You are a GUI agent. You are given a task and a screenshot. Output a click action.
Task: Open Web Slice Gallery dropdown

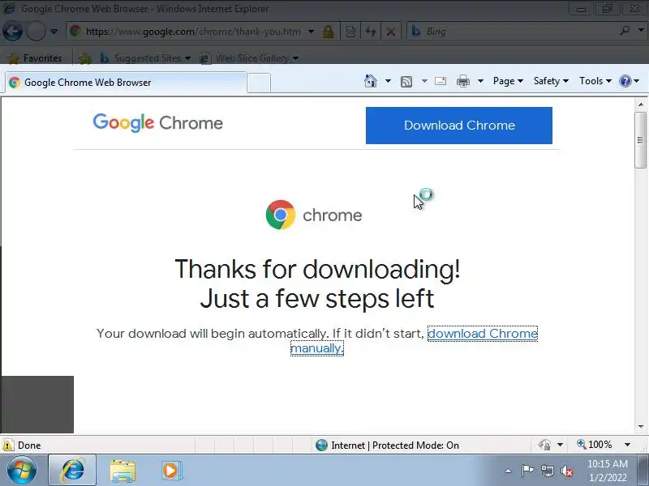pos(249,58)
